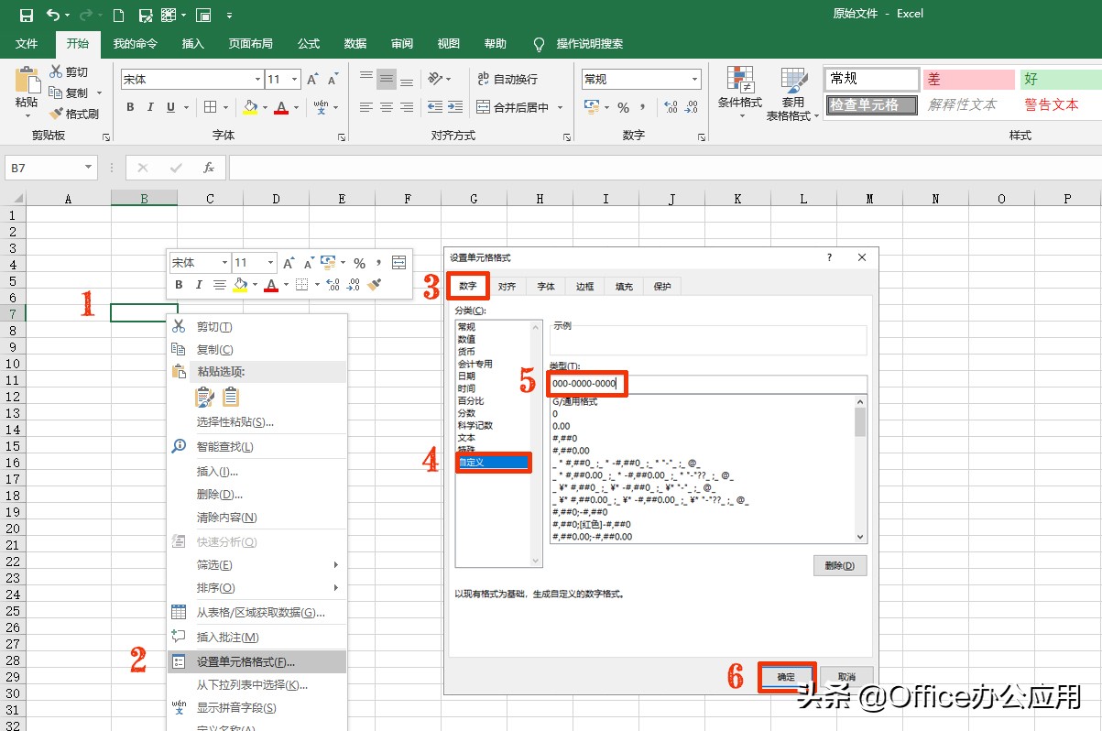The height and width of the screenshot is (731, 1102).
Task: Open Number group dialog launcher in ribbon
Action: [703, 137]
